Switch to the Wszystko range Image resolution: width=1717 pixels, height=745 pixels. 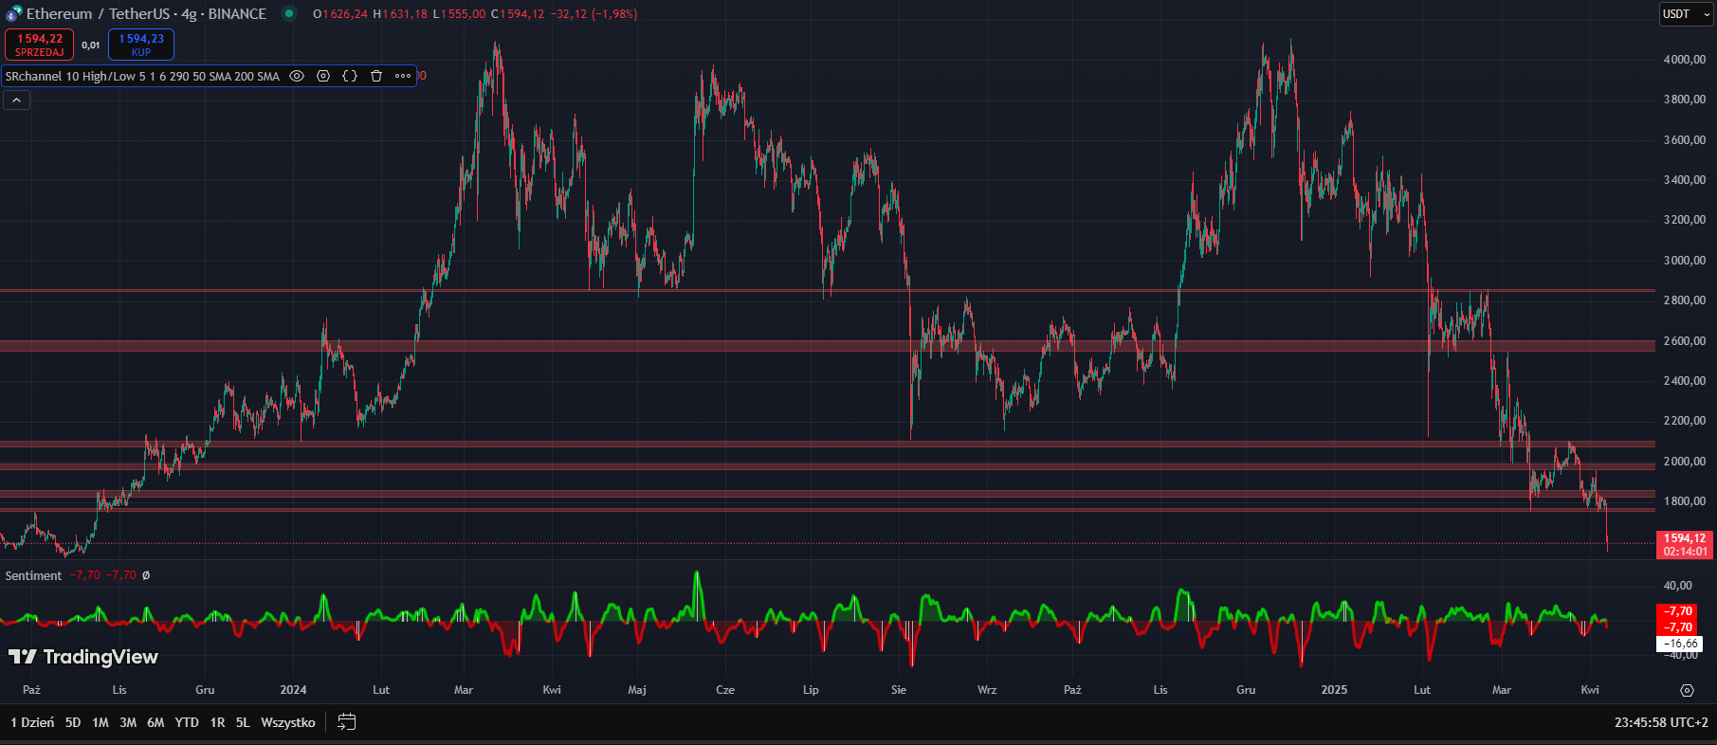[x=287, y=722]
